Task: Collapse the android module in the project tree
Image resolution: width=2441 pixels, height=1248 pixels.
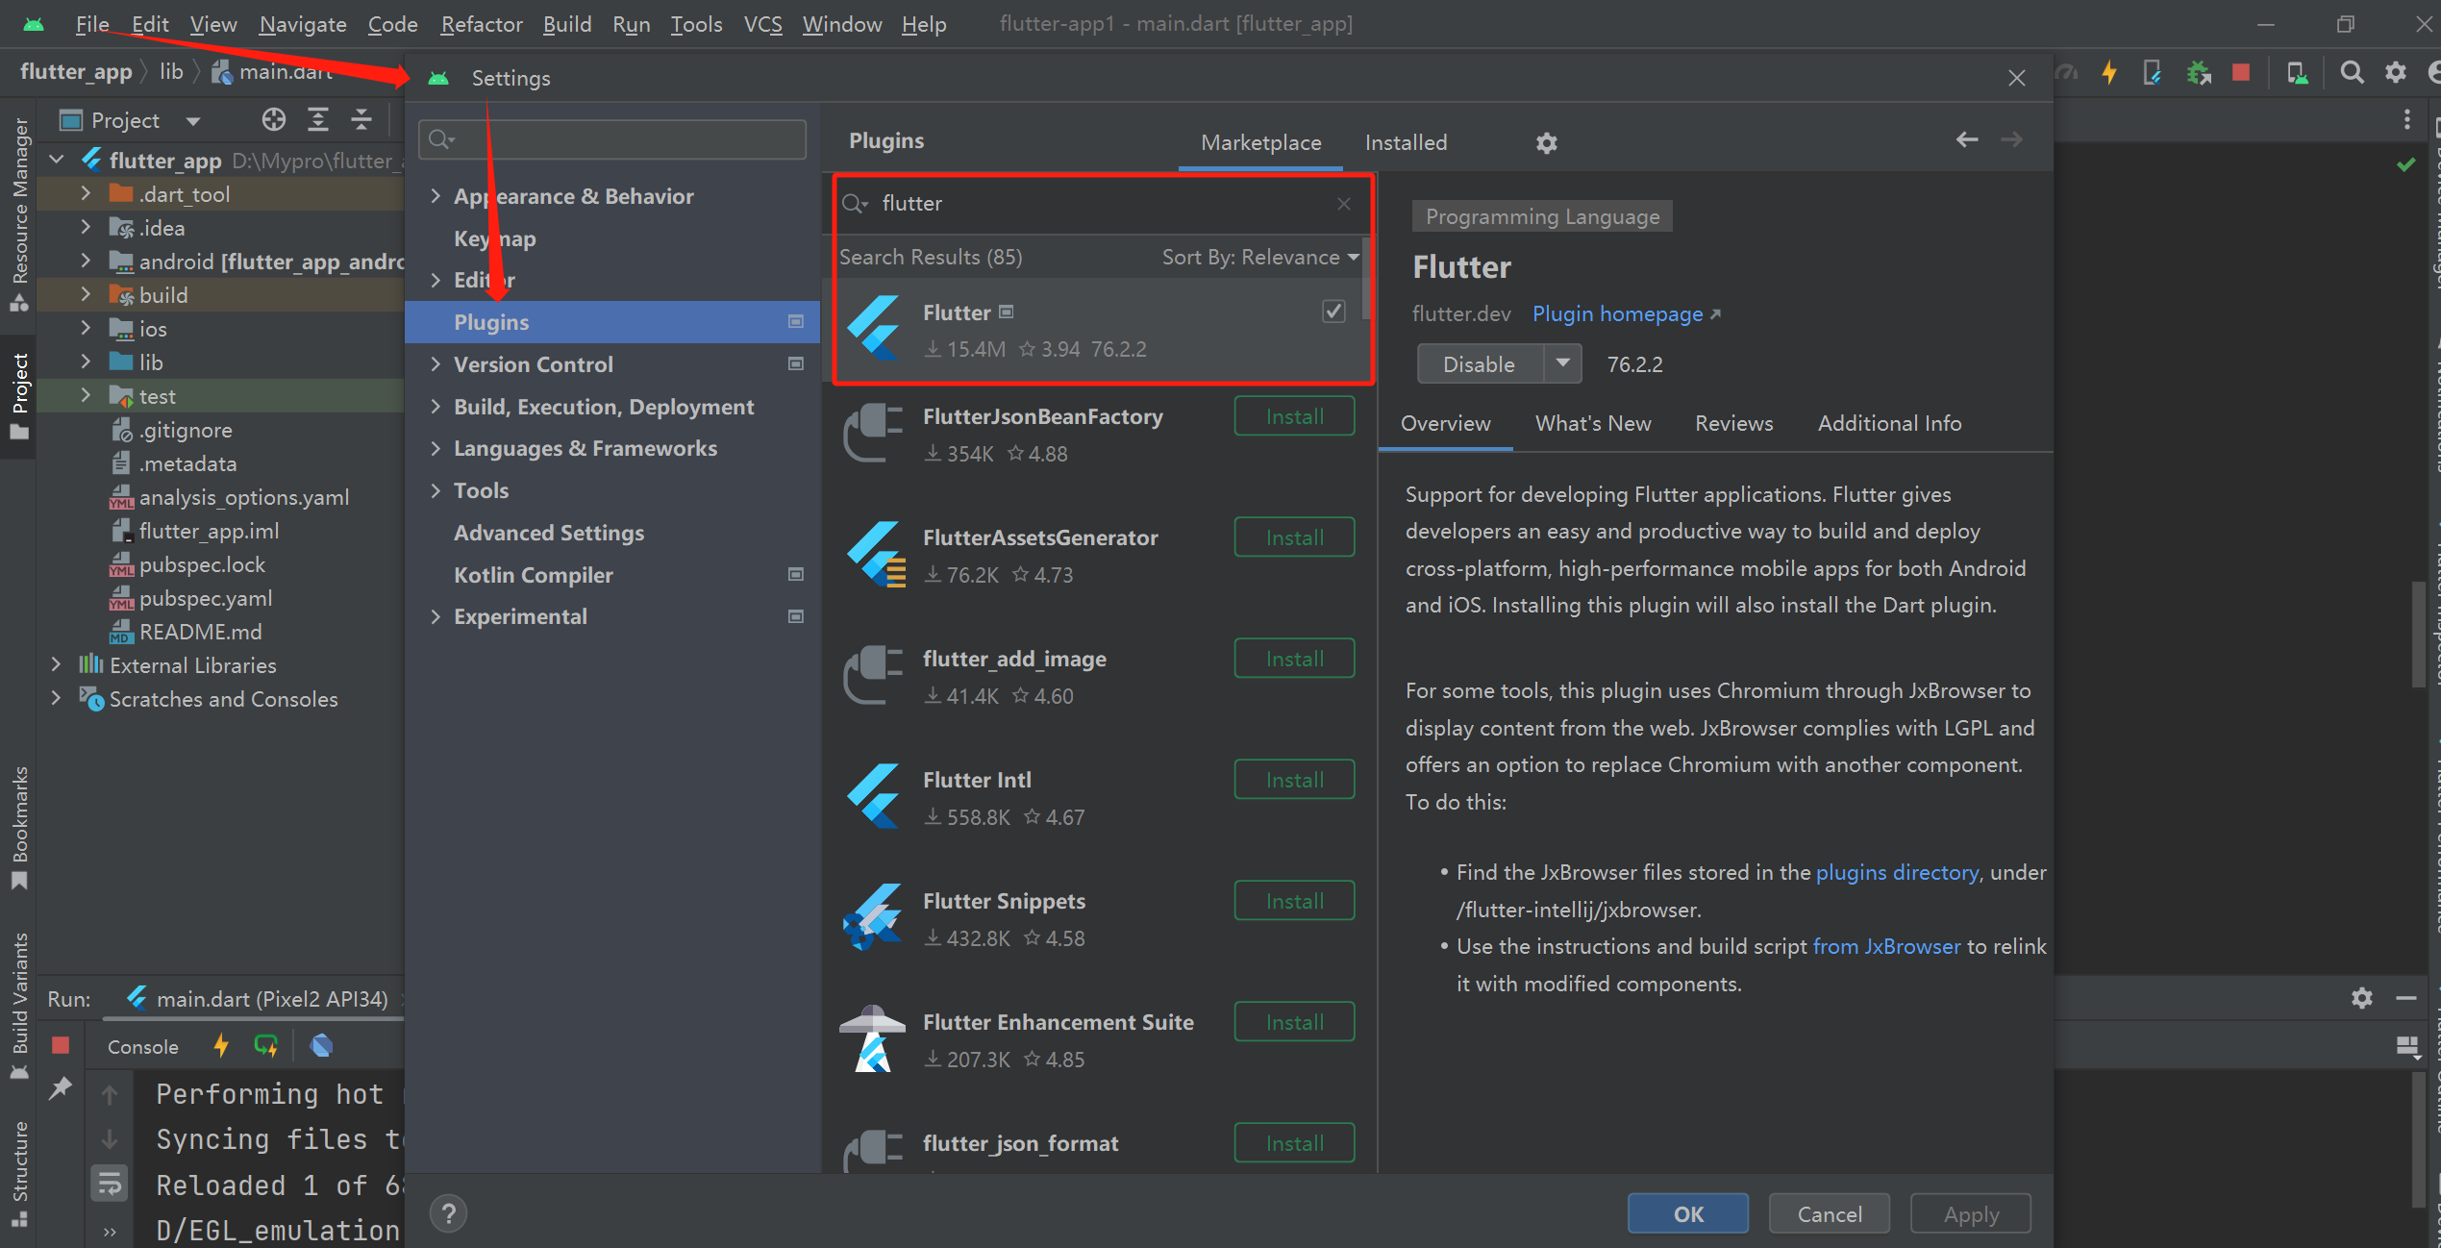Action: coord(86,261)
